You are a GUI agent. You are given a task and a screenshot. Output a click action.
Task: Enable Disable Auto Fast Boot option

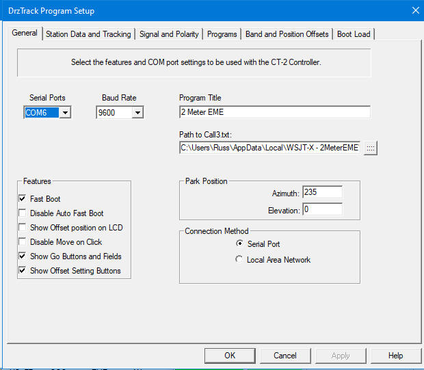pos(23,213)
